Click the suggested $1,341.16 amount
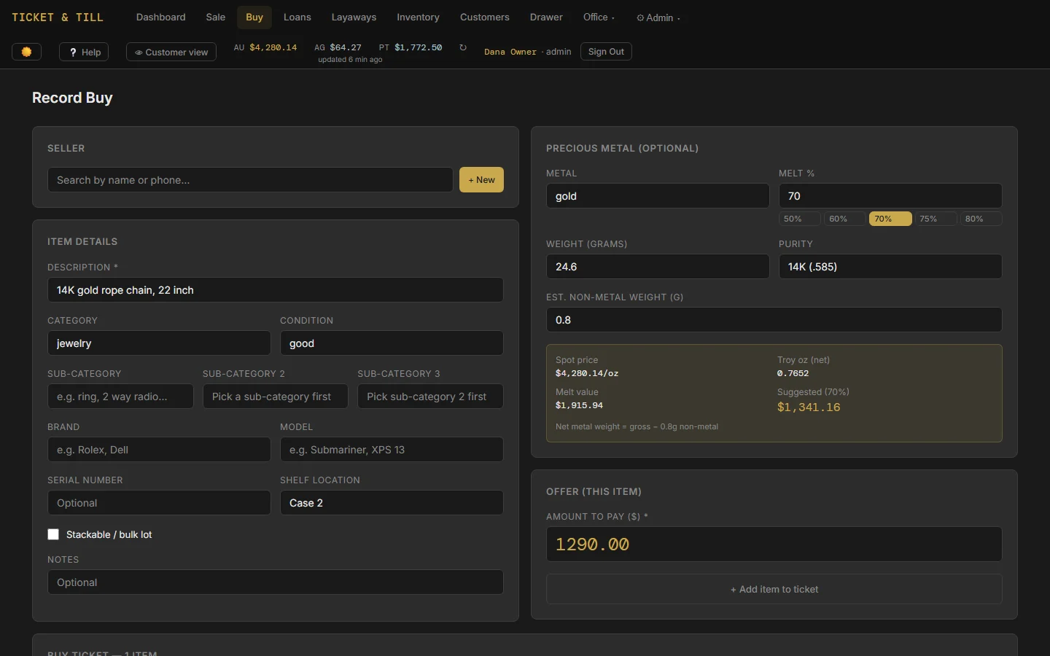 pos(809,407)
